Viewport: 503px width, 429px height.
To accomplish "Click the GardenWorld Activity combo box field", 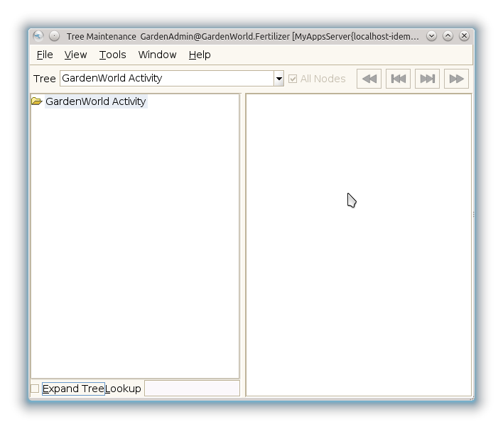I will pyautogui.click(x=167, y=79).
